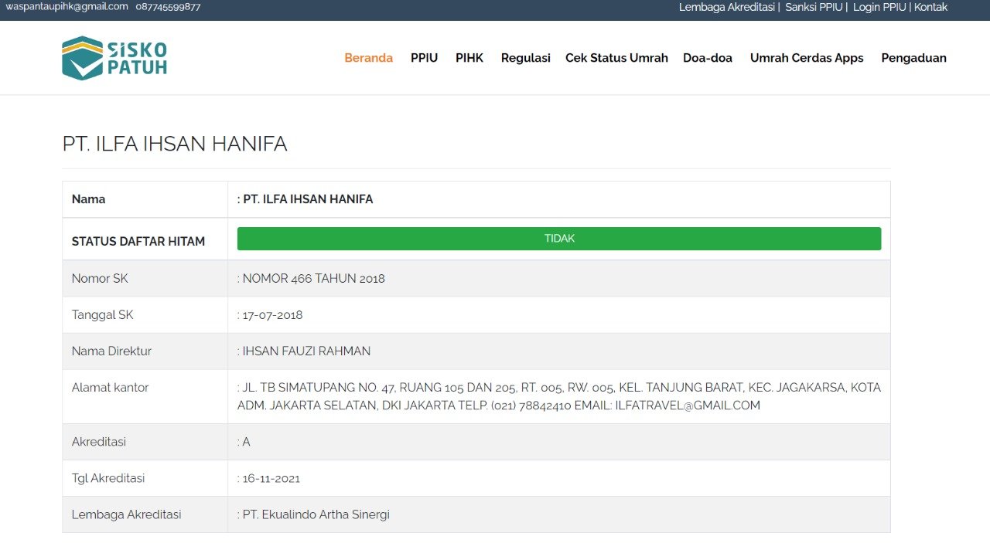
Task: Open Sanksi PPIU in top bar
Action: coord(813,7)
